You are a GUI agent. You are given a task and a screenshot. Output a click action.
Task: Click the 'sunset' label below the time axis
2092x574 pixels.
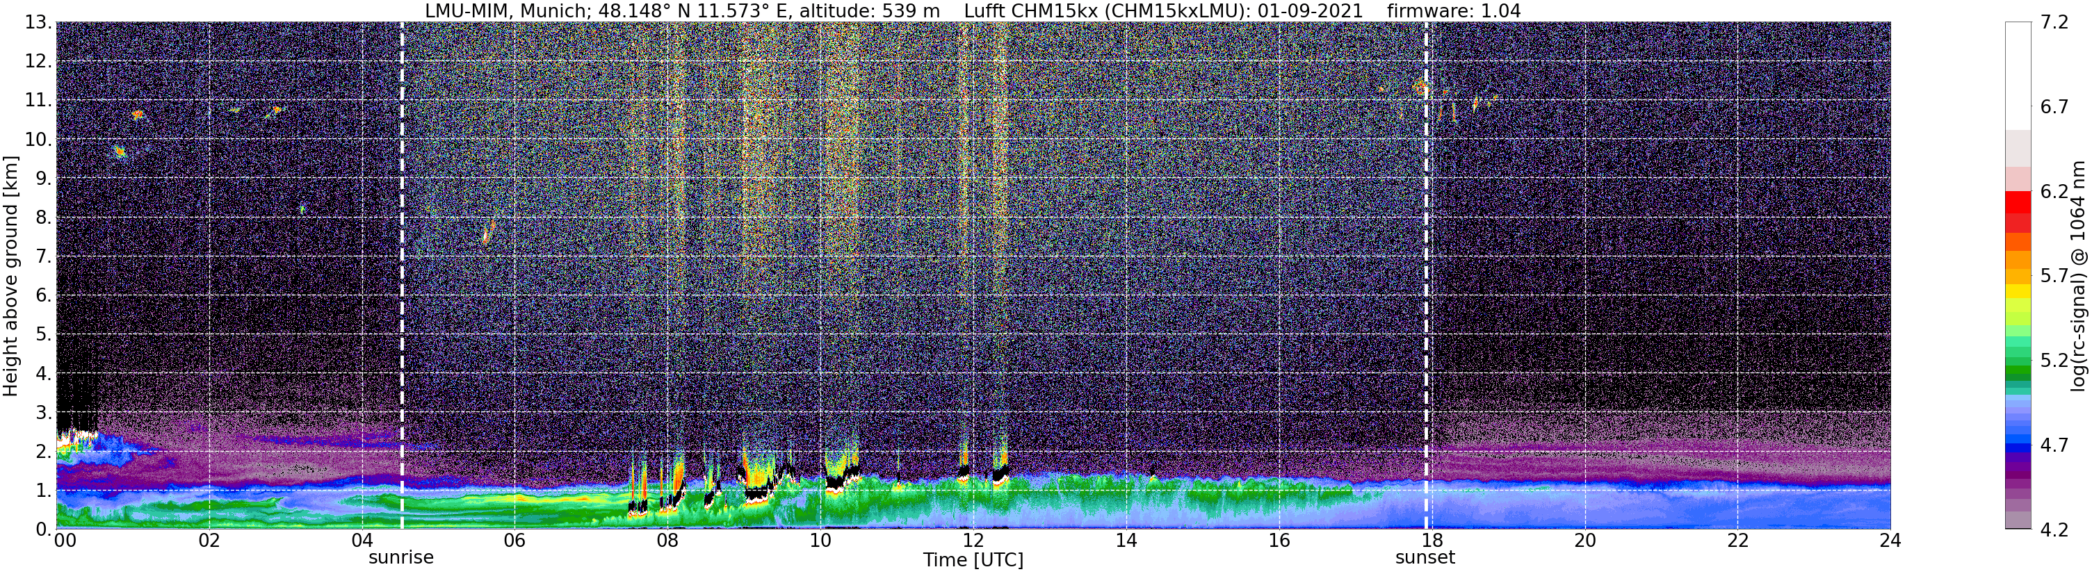[1425, 558]
